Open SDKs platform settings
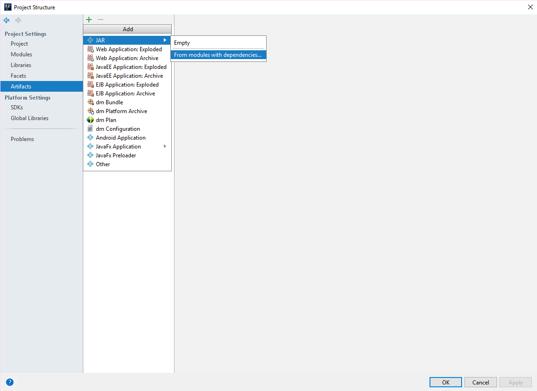 (41, 107)
